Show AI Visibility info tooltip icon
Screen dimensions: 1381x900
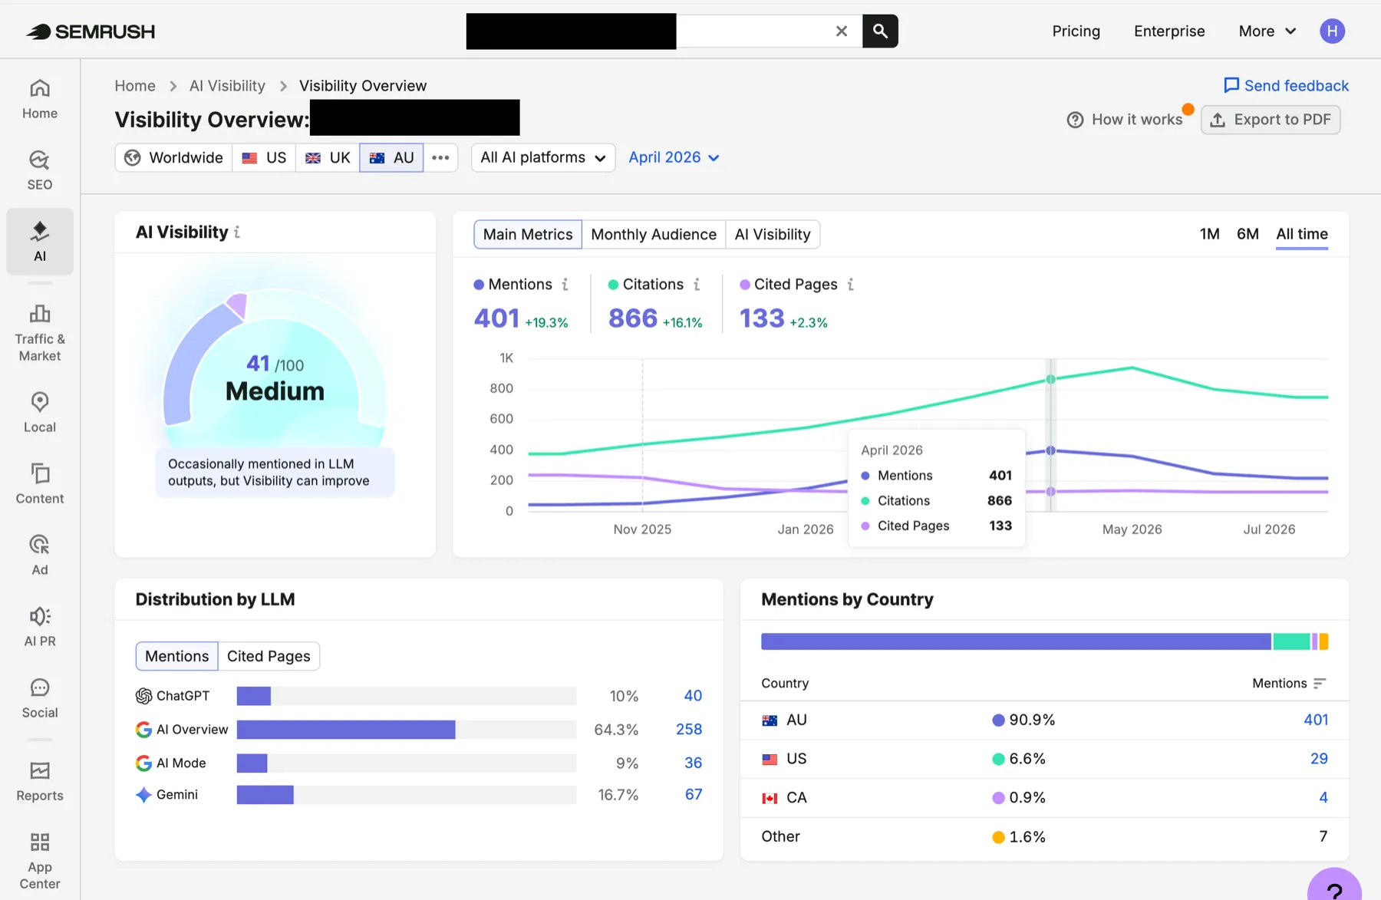237,232
